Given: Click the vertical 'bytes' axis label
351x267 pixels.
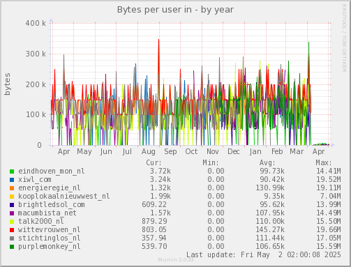Looking at the screenshot, I should (8, 84).
